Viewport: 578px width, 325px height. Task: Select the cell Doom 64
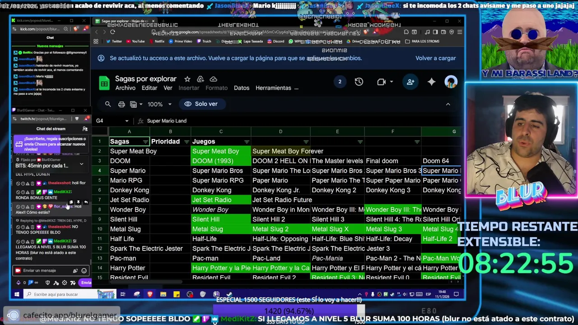(442, 161)
